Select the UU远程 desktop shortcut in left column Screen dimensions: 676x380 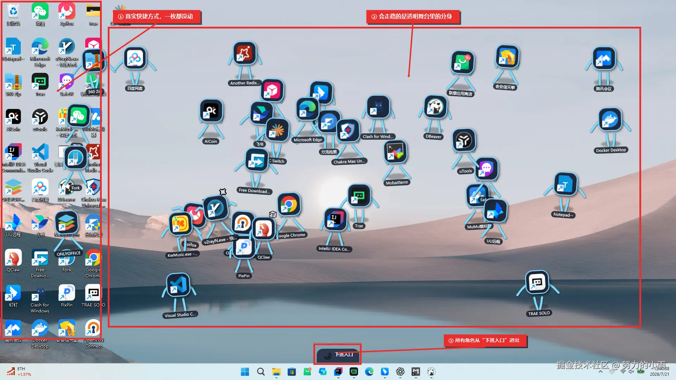13,226
